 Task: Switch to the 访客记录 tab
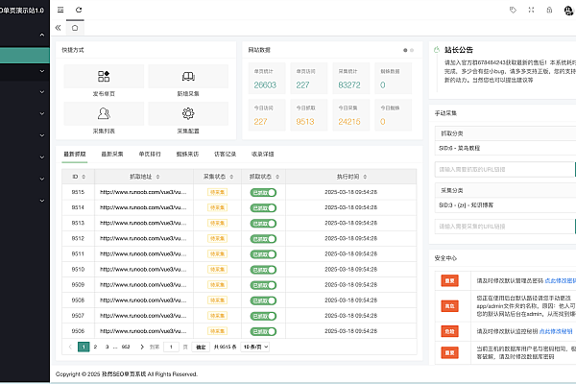[226, 154]
